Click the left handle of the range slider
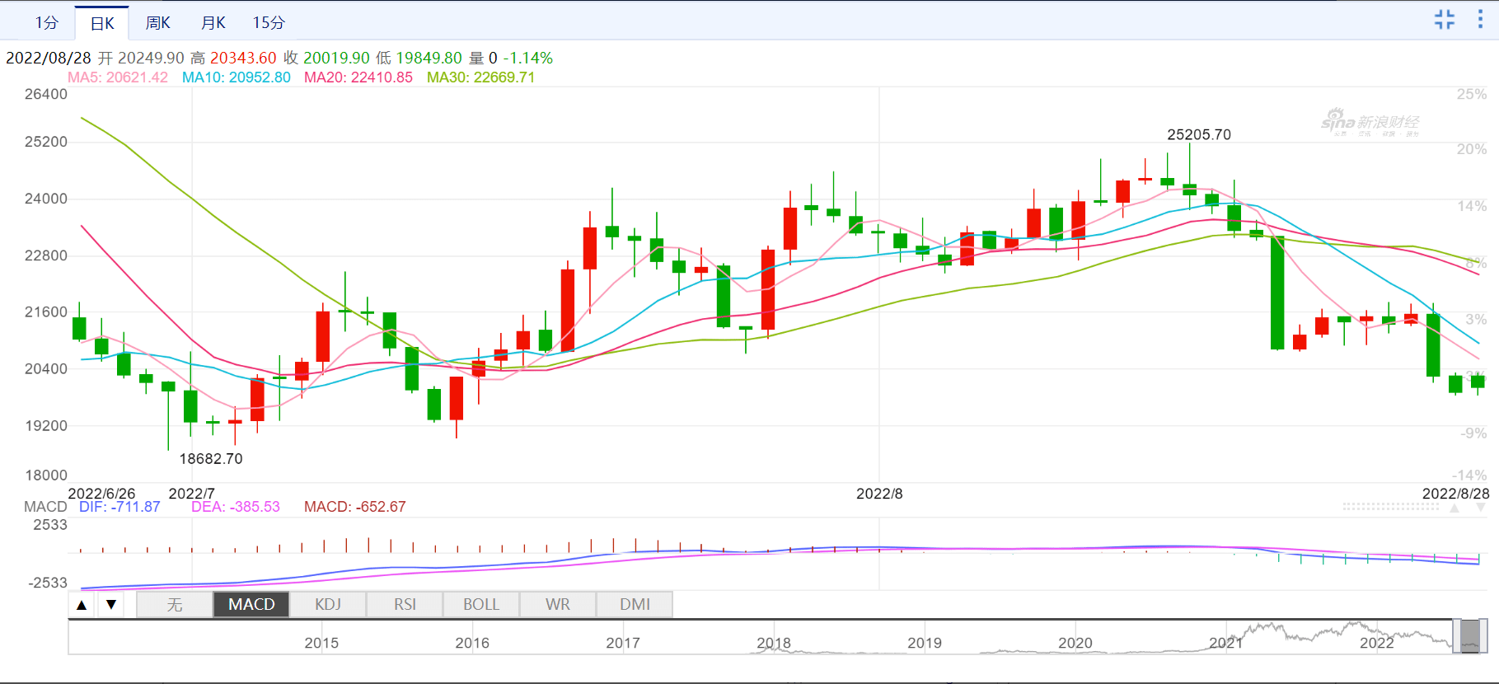This screenshot has height=684, width=1499. [1456, 636]
